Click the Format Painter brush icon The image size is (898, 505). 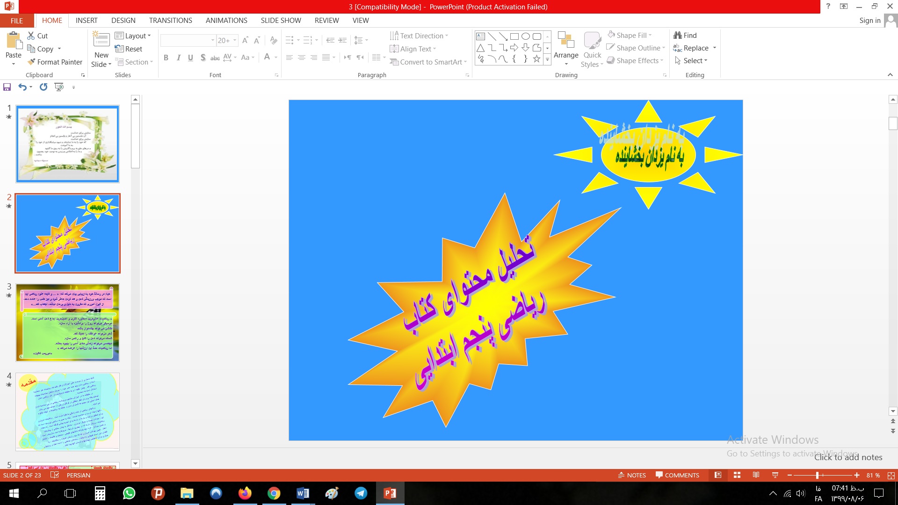(x=31, y=62)
